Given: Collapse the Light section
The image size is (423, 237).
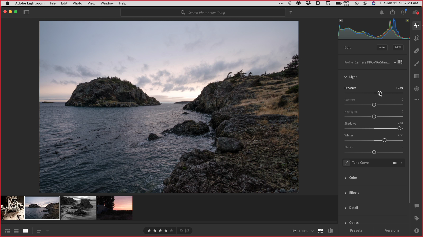Looking at the screenshot, I should tap(346, 77).
